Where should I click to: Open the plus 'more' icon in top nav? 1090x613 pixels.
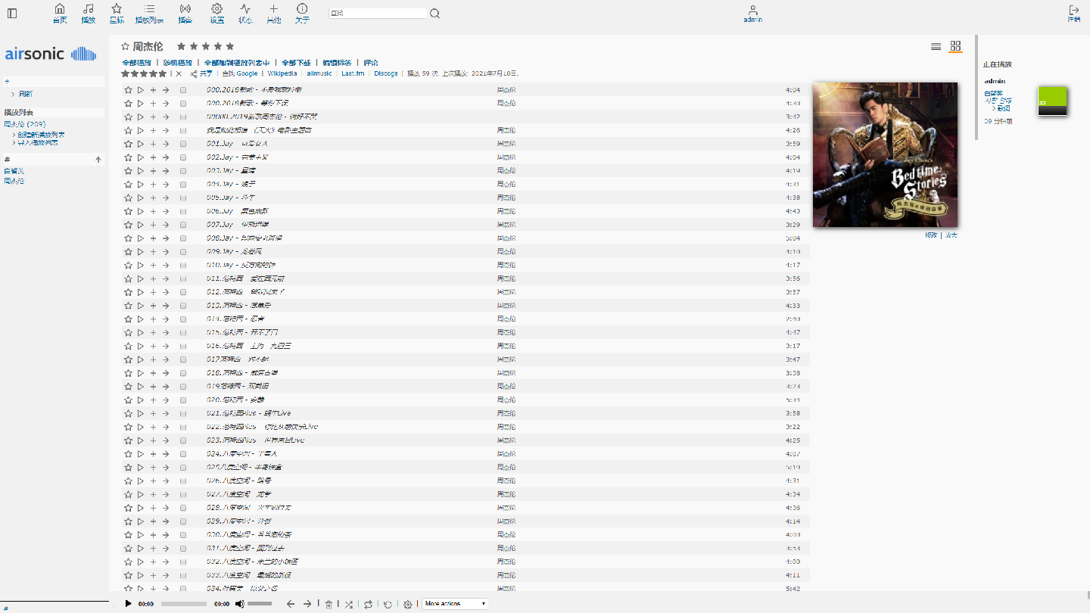click(273, 14)
